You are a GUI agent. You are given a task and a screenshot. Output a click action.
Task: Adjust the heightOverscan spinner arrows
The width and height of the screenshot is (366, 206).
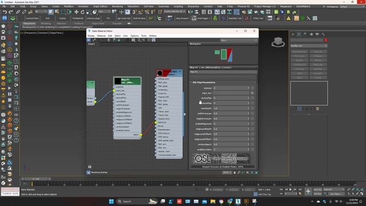(248, 118)
